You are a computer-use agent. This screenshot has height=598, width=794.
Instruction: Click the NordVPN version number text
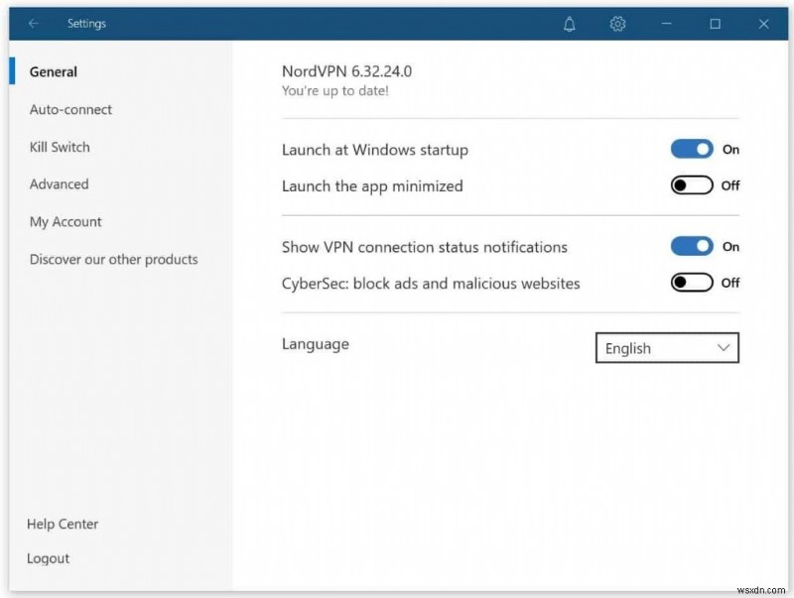[346, 70]
